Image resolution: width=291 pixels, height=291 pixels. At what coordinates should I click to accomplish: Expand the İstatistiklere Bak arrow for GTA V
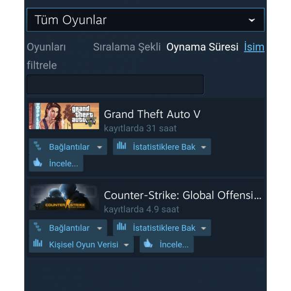[204, 147]
